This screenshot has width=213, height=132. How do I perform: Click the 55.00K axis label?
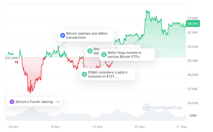(193, 103)
